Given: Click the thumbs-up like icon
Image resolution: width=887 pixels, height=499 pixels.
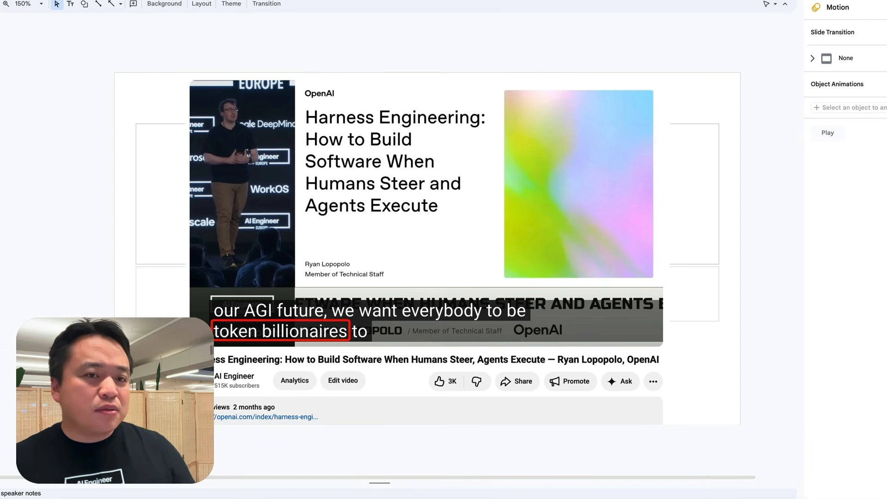Looking at the screenshot, I should pyautogui.click(x=439, y=381).
